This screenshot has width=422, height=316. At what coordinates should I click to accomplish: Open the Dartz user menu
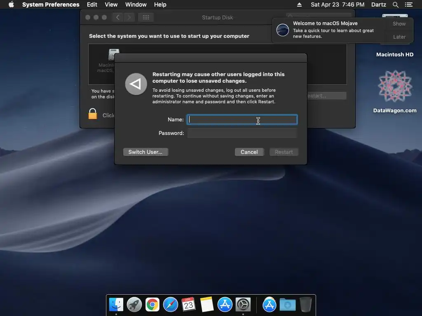(378, 5)
